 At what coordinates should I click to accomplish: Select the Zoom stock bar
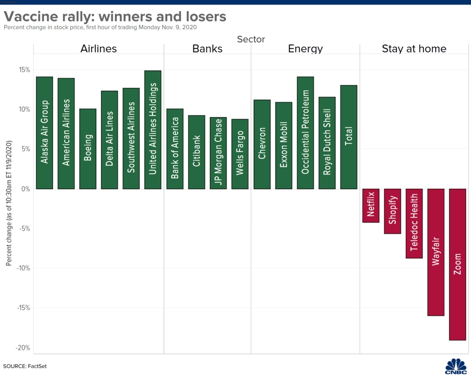458,264
